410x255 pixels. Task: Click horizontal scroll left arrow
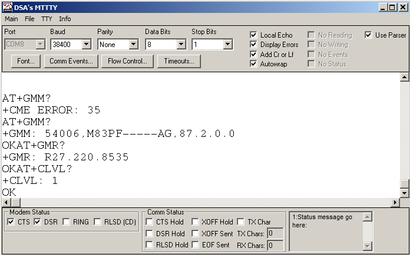(x=5, y=202)
